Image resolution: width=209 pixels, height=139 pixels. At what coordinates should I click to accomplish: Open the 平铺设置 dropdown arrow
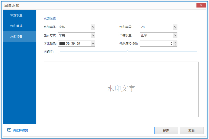(175, 35)
